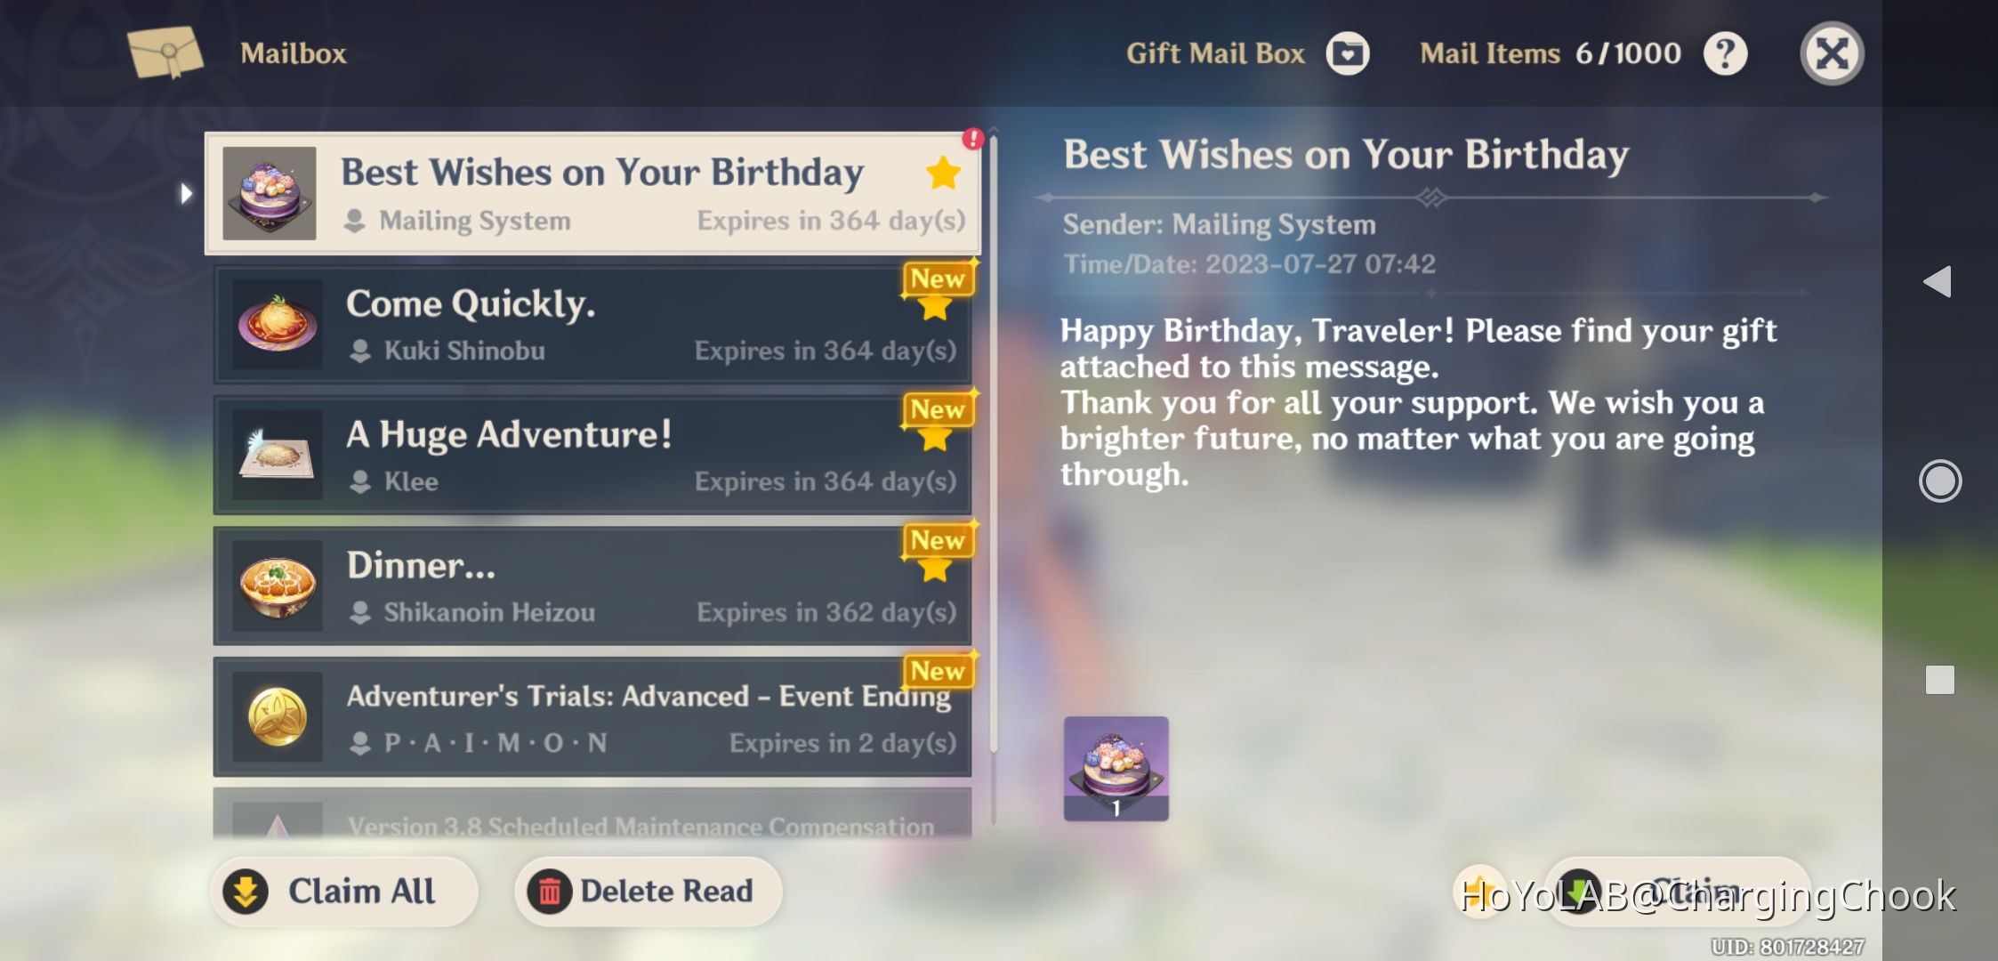
Task: Open Come Quickly mail from Kuki Shinobu
Action: [592, 326]
